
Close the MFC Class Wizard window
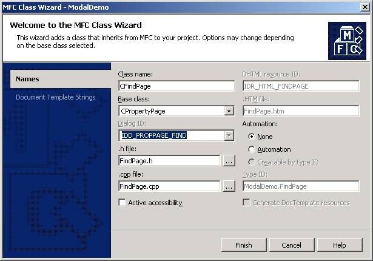coord(365,7)
